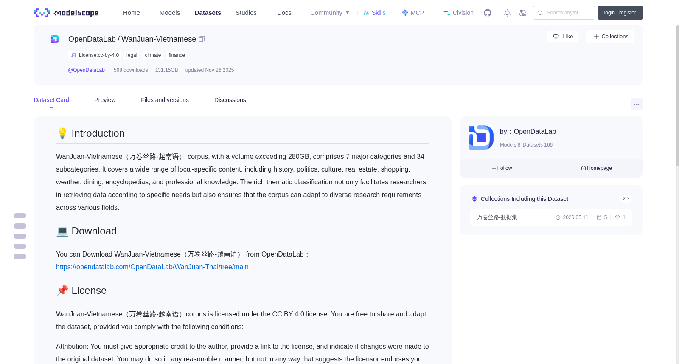Toggle the light/dark theme icon
Image resolution: width=679 pixels, height=364 pixels.
click(x=507, y=13)
